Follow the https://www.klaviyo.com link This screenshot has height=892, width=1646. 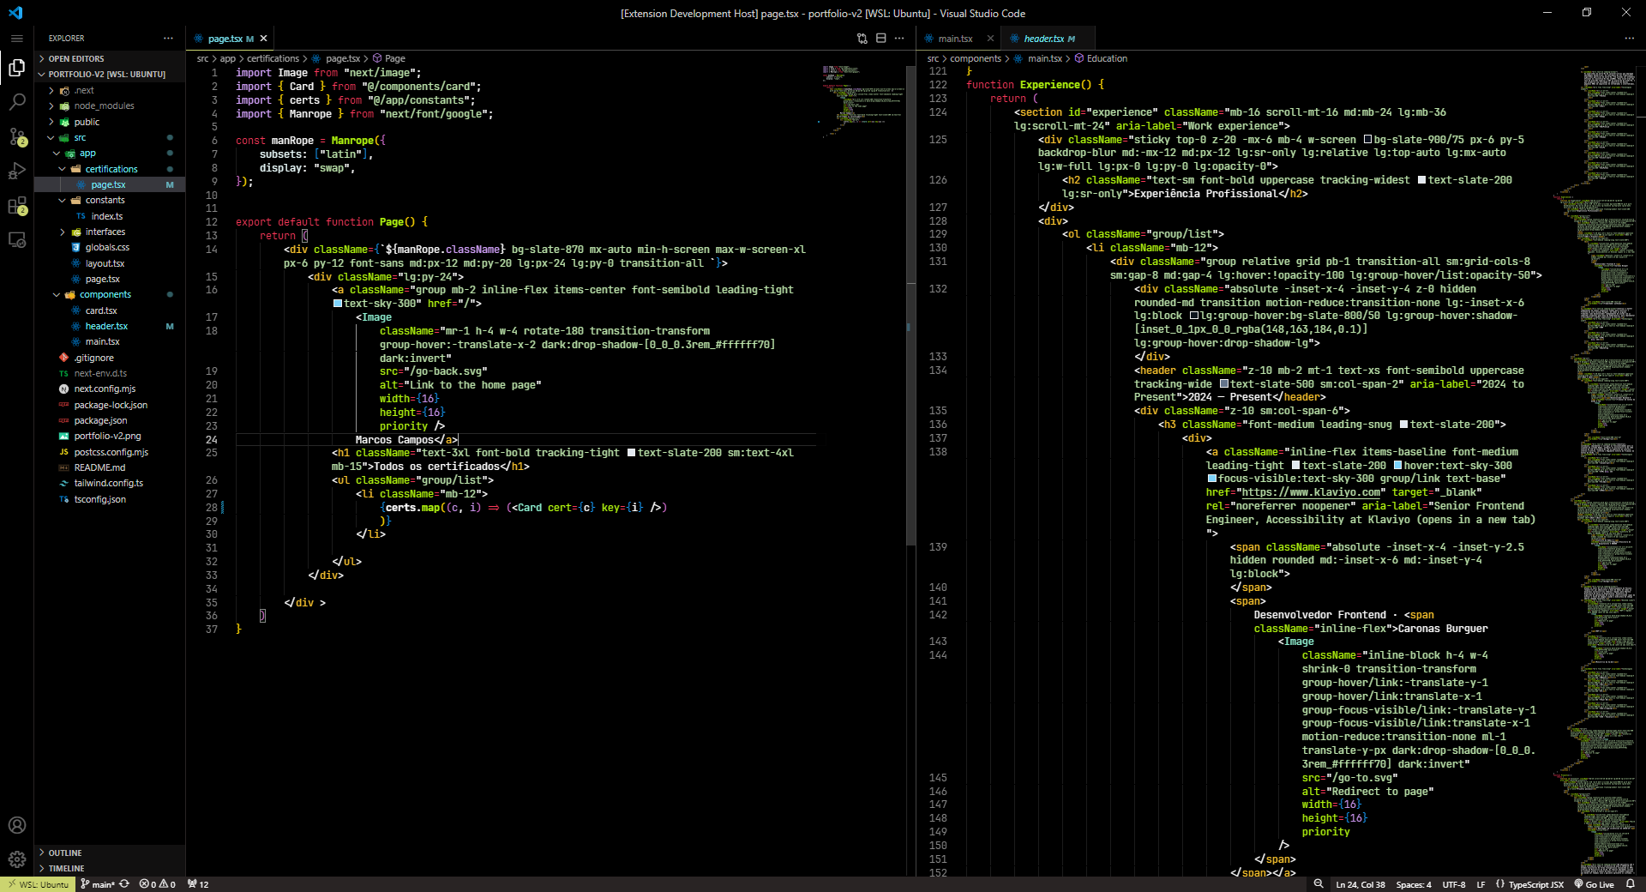coord(1311,492)
